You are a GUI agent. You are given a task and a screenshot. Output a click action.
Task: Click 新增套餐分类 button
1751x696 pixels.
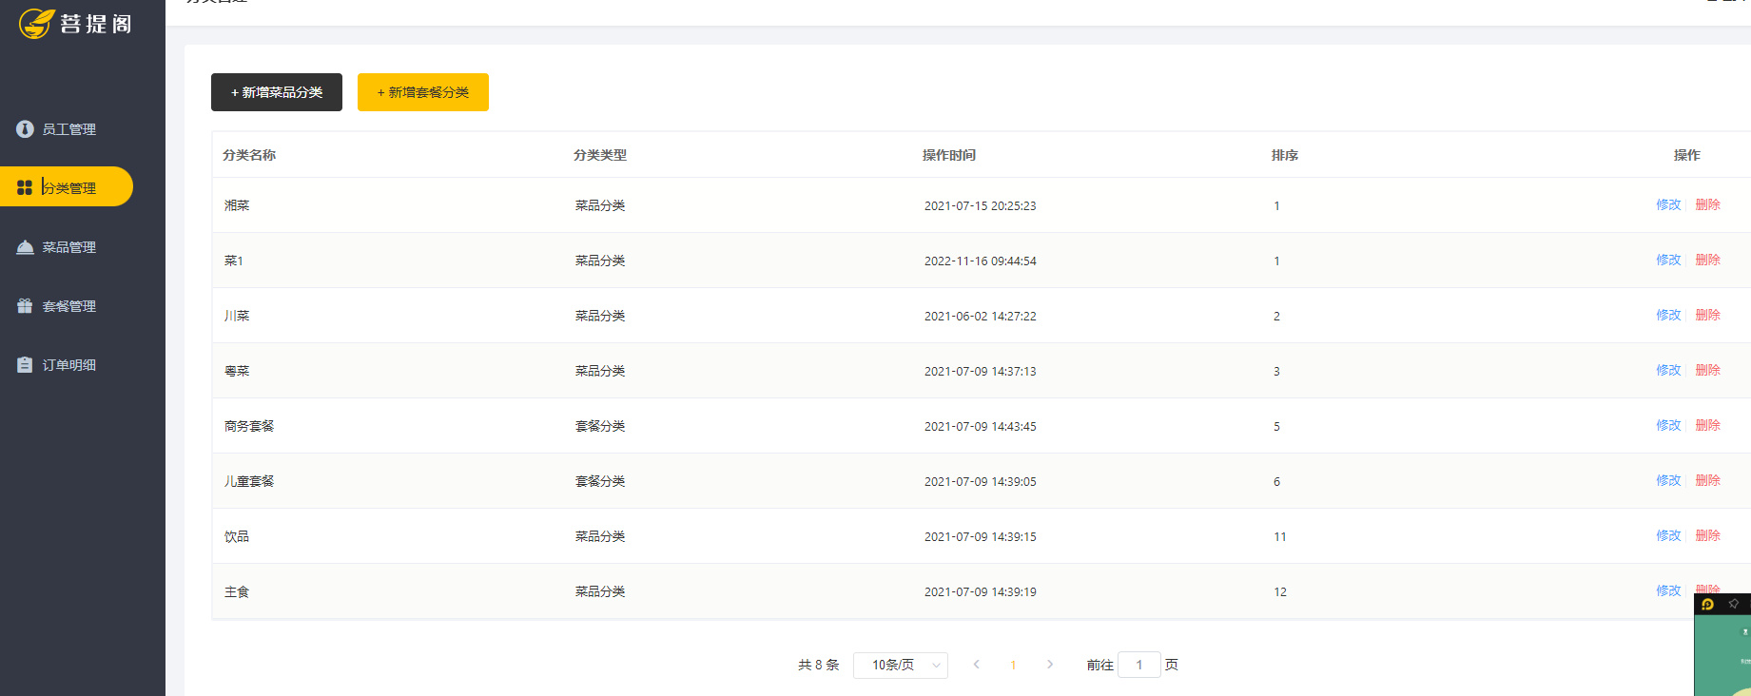(423, 92)
